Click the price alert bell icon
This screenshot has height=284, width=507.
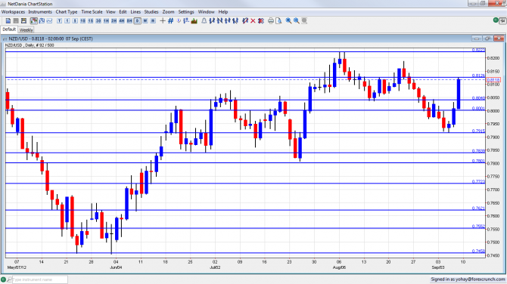click(204, 20)
